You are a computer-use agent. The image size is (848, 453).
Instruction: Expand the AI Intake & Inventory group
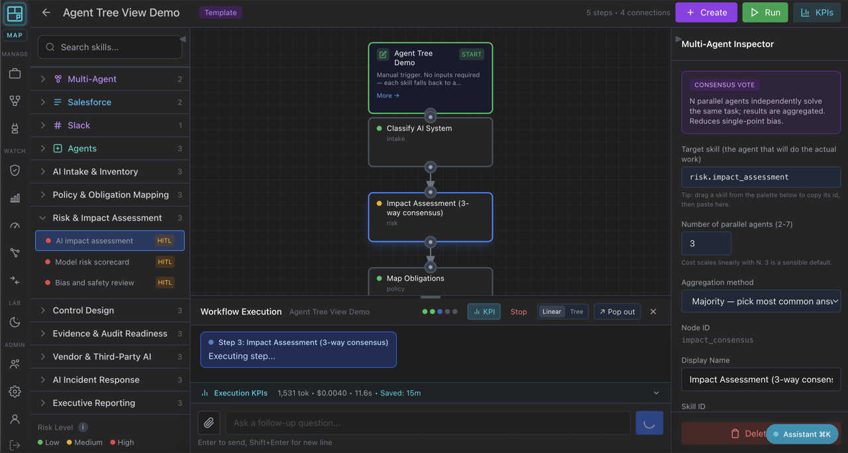coord(110,172)
